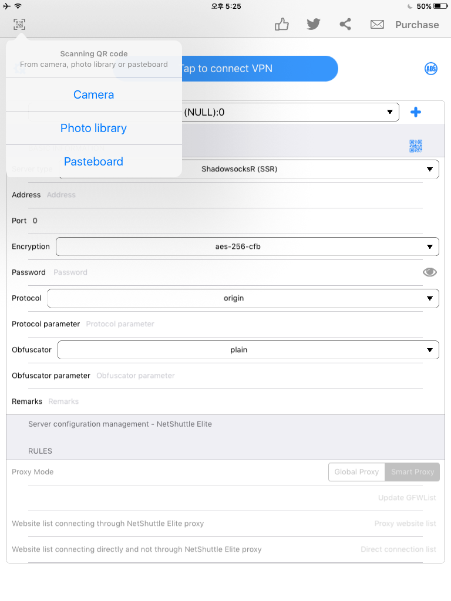Open Proxy website list
The height and width of the screenshot is (601, 451).
click(x=405, y=524)
